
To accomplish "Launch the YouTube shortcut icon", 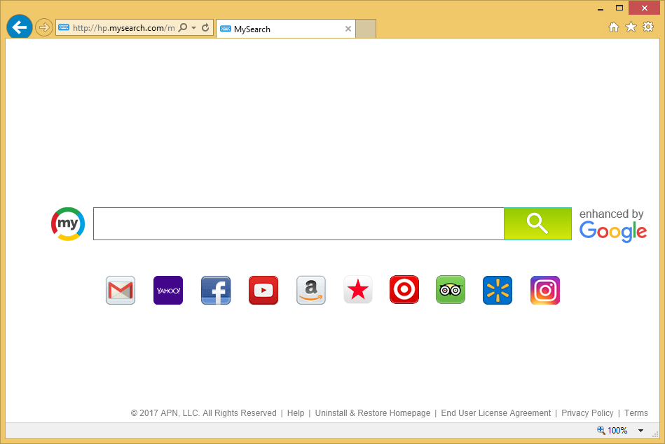I will click(x=263, y=290).
